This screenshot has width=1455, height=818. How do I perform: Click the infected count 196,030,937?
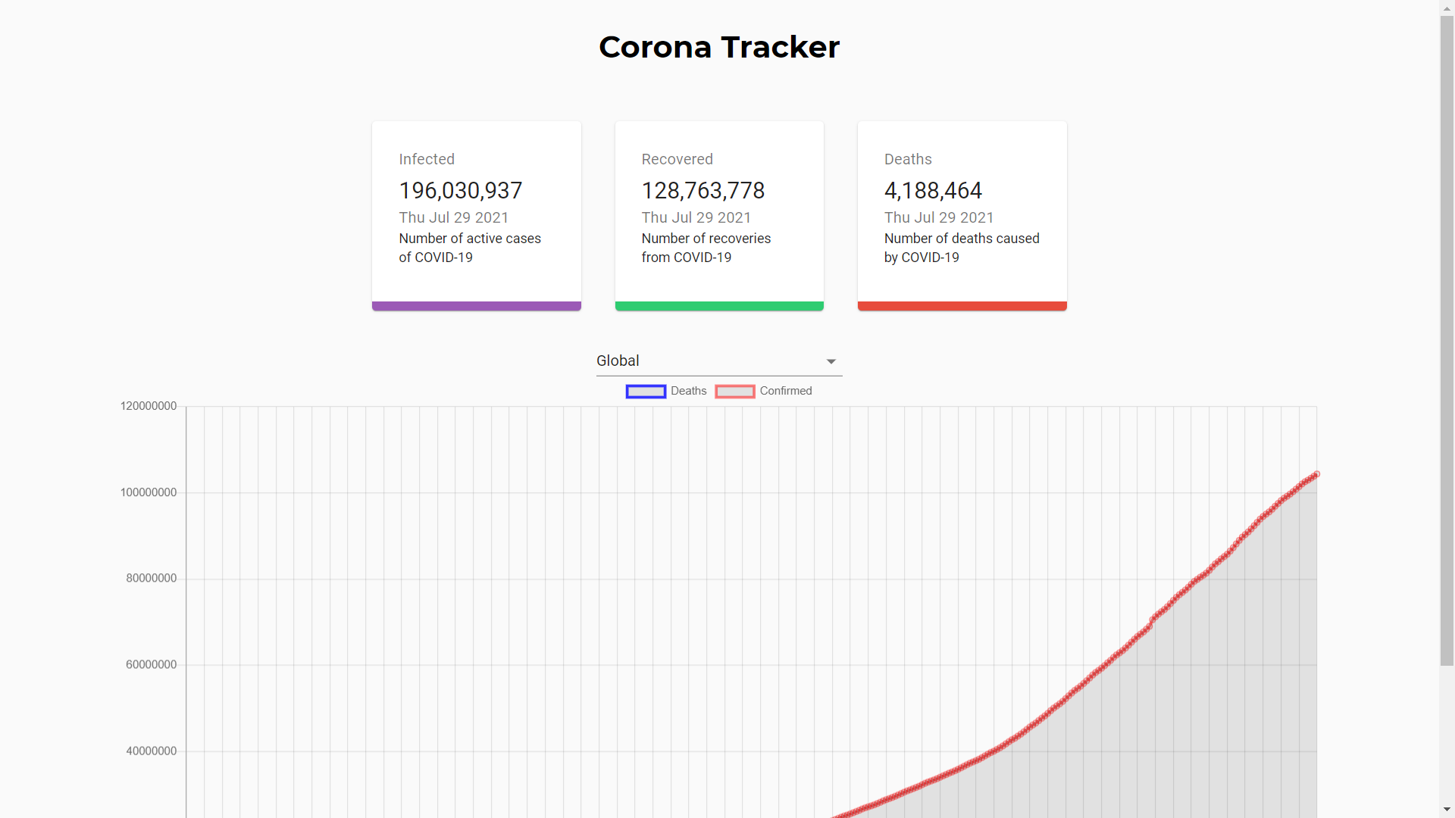460,191
